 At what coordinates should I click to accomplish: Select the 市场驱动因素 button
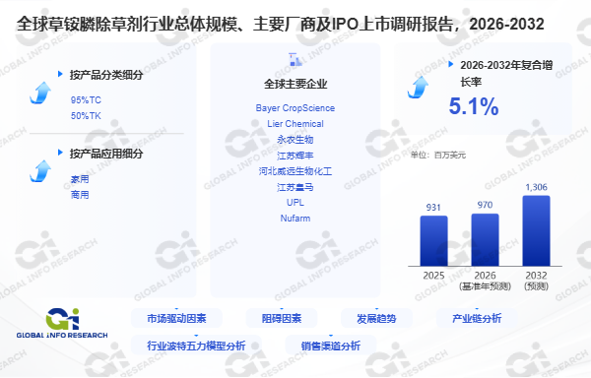click(x=176, y=319)
